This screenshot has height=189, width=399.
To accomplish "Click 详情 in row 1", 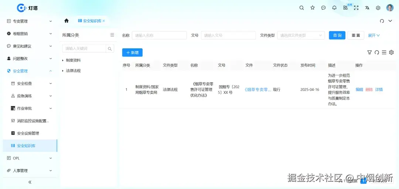I will pos(379,90).
